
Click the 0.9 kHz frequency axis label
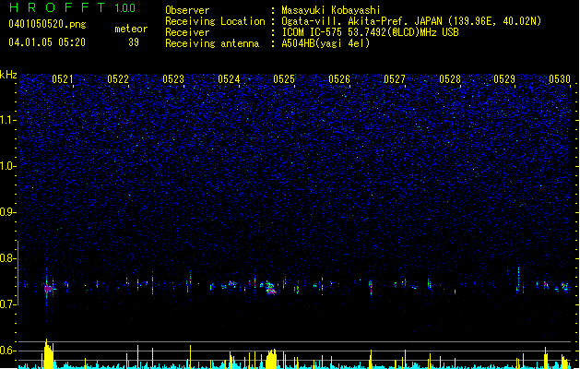8,212
